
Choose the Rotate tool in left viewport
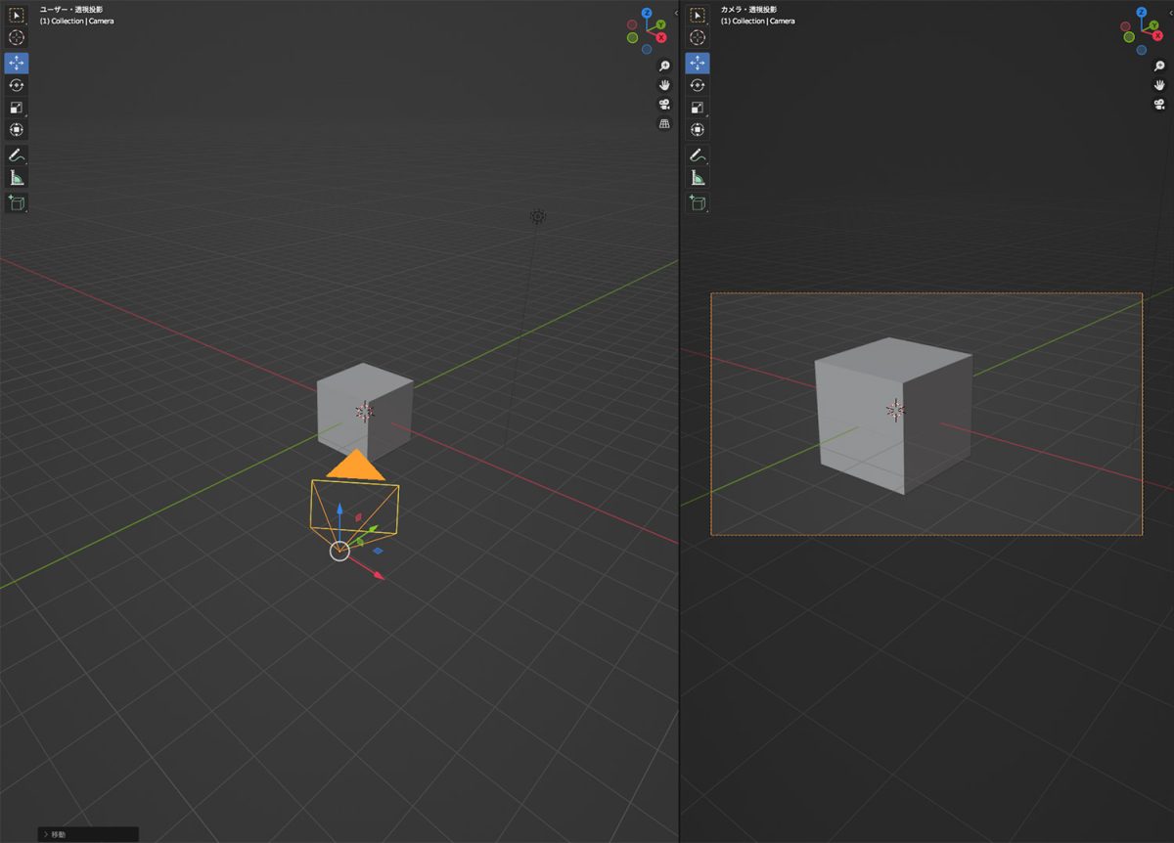(x=17, y=85)
